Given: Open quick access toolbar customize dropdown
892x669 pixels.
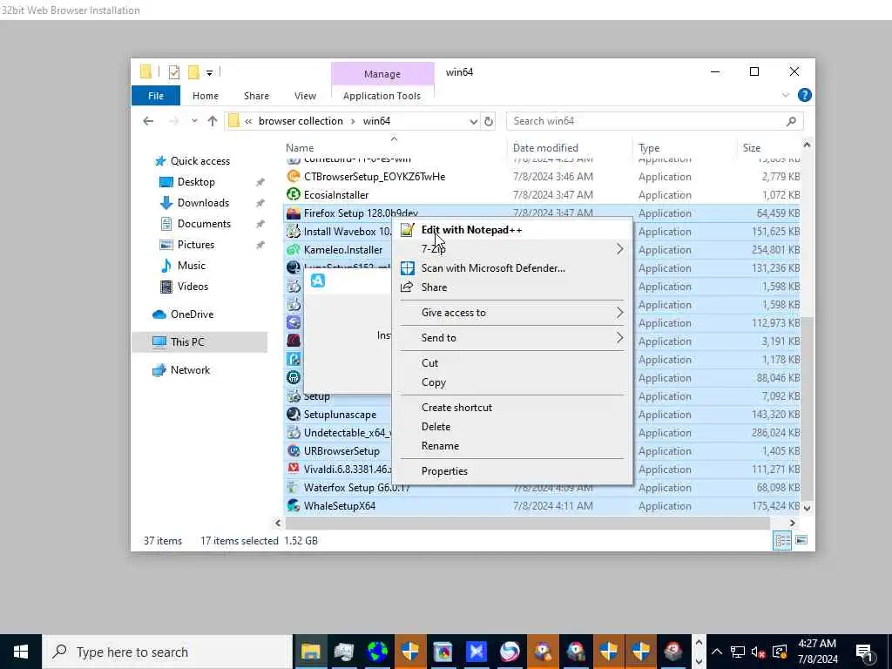Looking at the screenshot, I should [x=209, y=73].
